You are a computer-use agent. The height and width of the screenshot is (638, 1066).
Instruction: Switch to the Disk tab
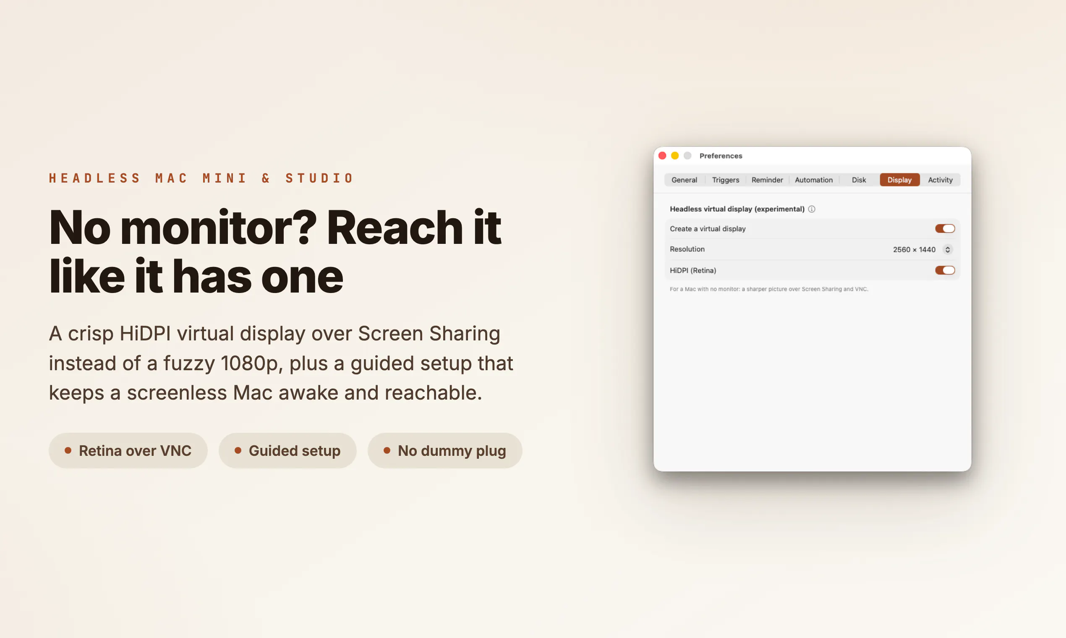[859, 180]
